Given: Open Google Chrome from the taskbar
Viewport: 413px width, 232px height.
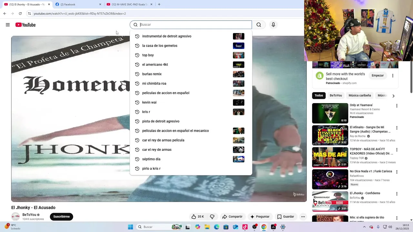Looking at the screenshot, I should [264, 227].
